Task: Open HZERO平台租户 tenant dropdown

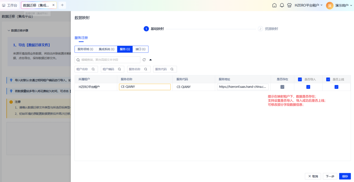Action: pos(308,5)
